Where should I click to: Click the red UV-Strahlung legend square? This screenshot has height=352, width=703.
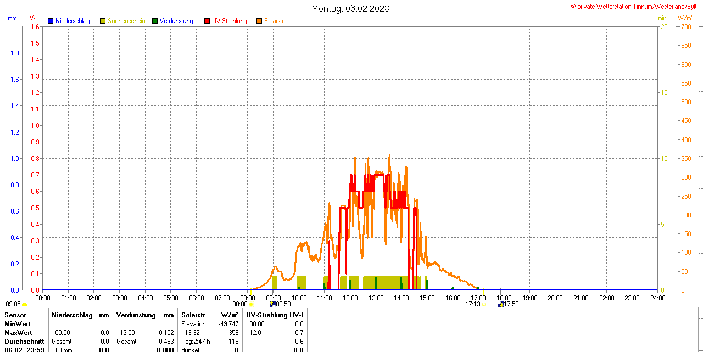207,21
